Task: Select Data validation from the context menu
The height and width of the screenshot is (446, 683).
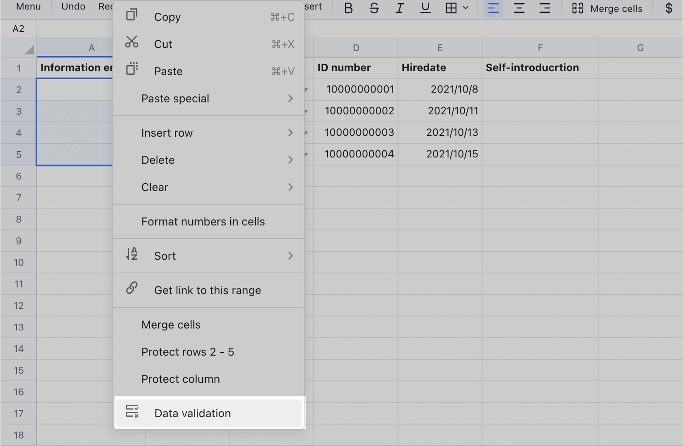Action: [192, 413]
